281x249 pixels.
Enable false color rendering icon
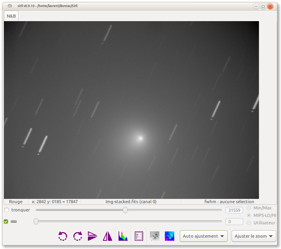point(170,236)
